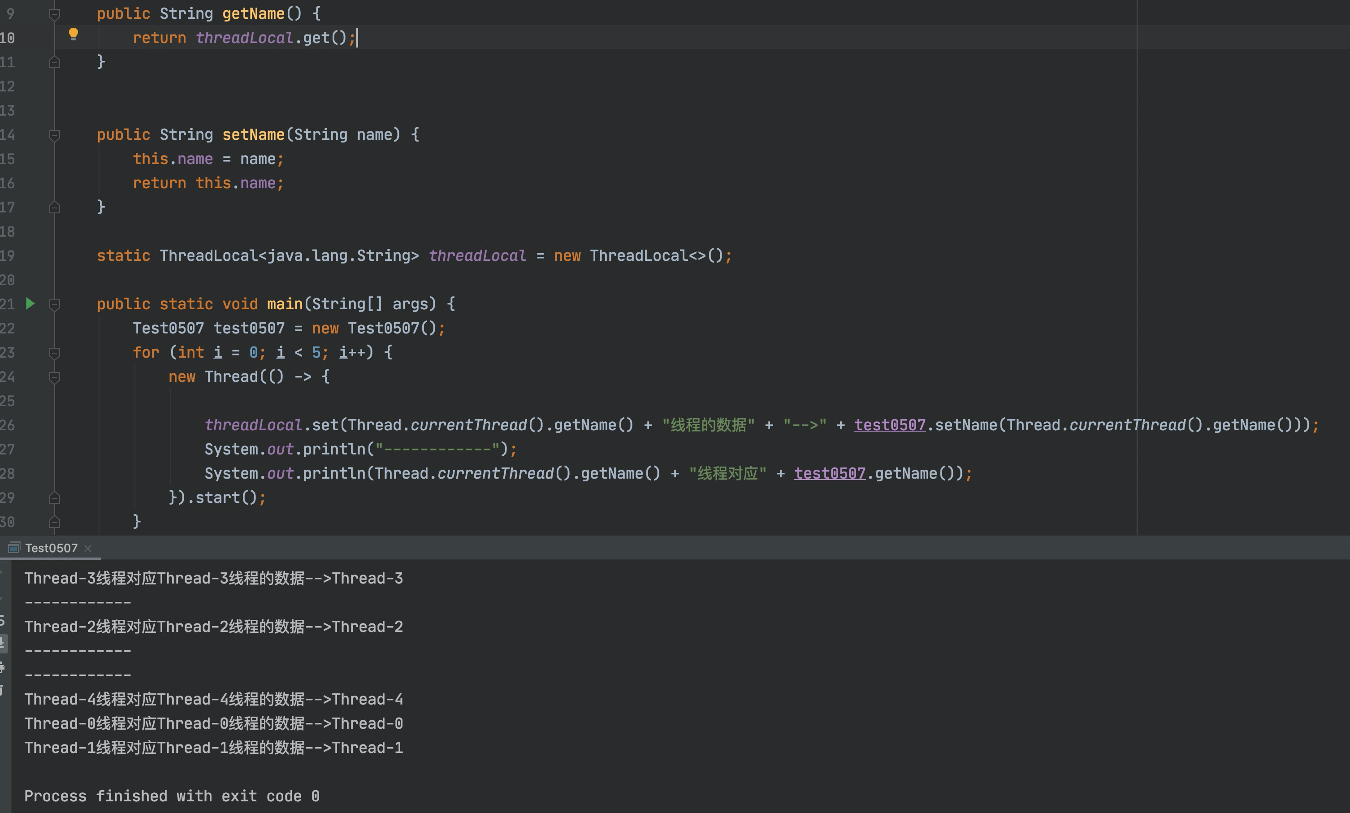Collapse the for loop fold arrow on line 23

54,353
